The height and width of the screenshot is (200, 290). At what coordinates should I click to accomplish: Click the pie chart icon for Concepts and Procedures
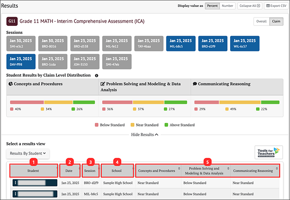click(10, 84)
